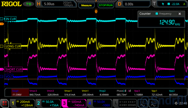Select the waveform memory position bar
This screenshot has width=188, height=108.
96,1
